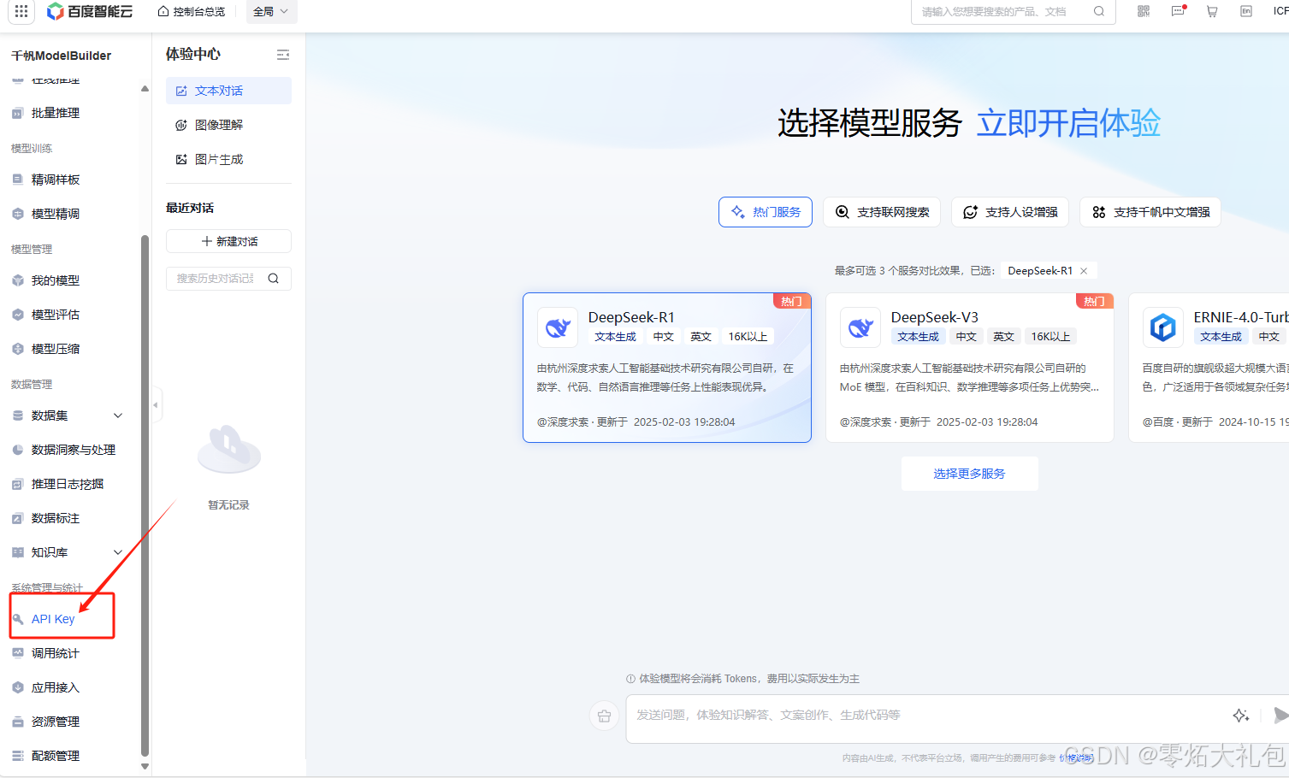Click the magnifier icon in top search
This screenshot has height=778, width=1289.
pos(1099,11)
